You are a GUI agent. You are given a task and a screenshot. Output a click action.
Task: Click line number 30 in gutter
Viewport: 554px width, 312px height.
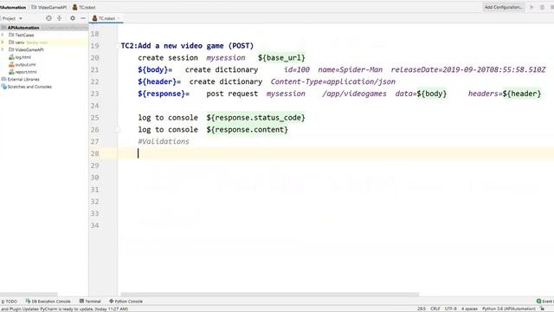click(94, 178)
